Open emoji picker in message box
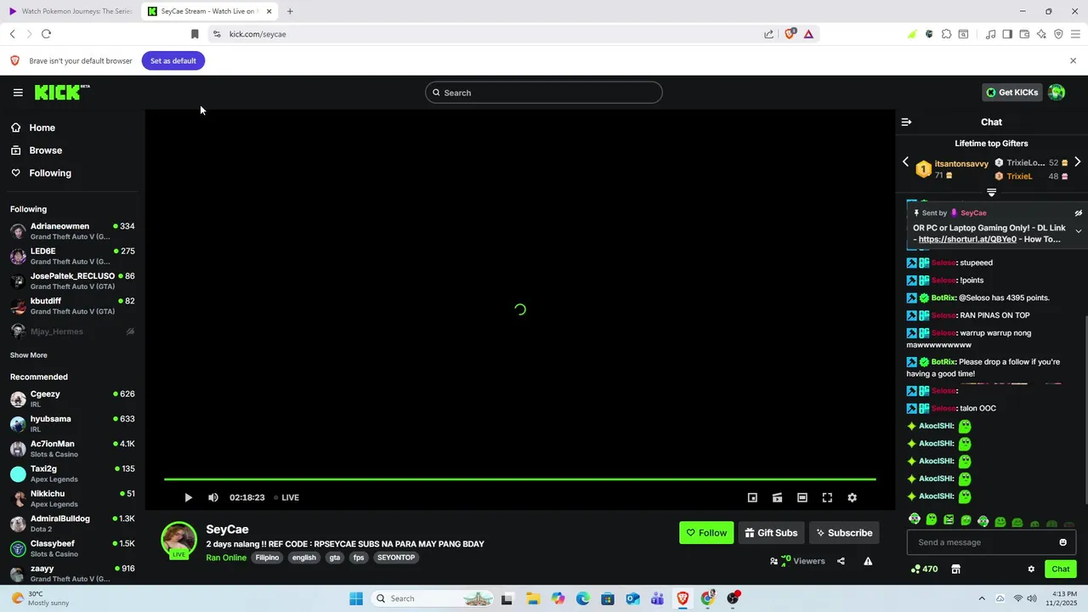This screenshot has height=612, width=1088. click(1062, 542)
